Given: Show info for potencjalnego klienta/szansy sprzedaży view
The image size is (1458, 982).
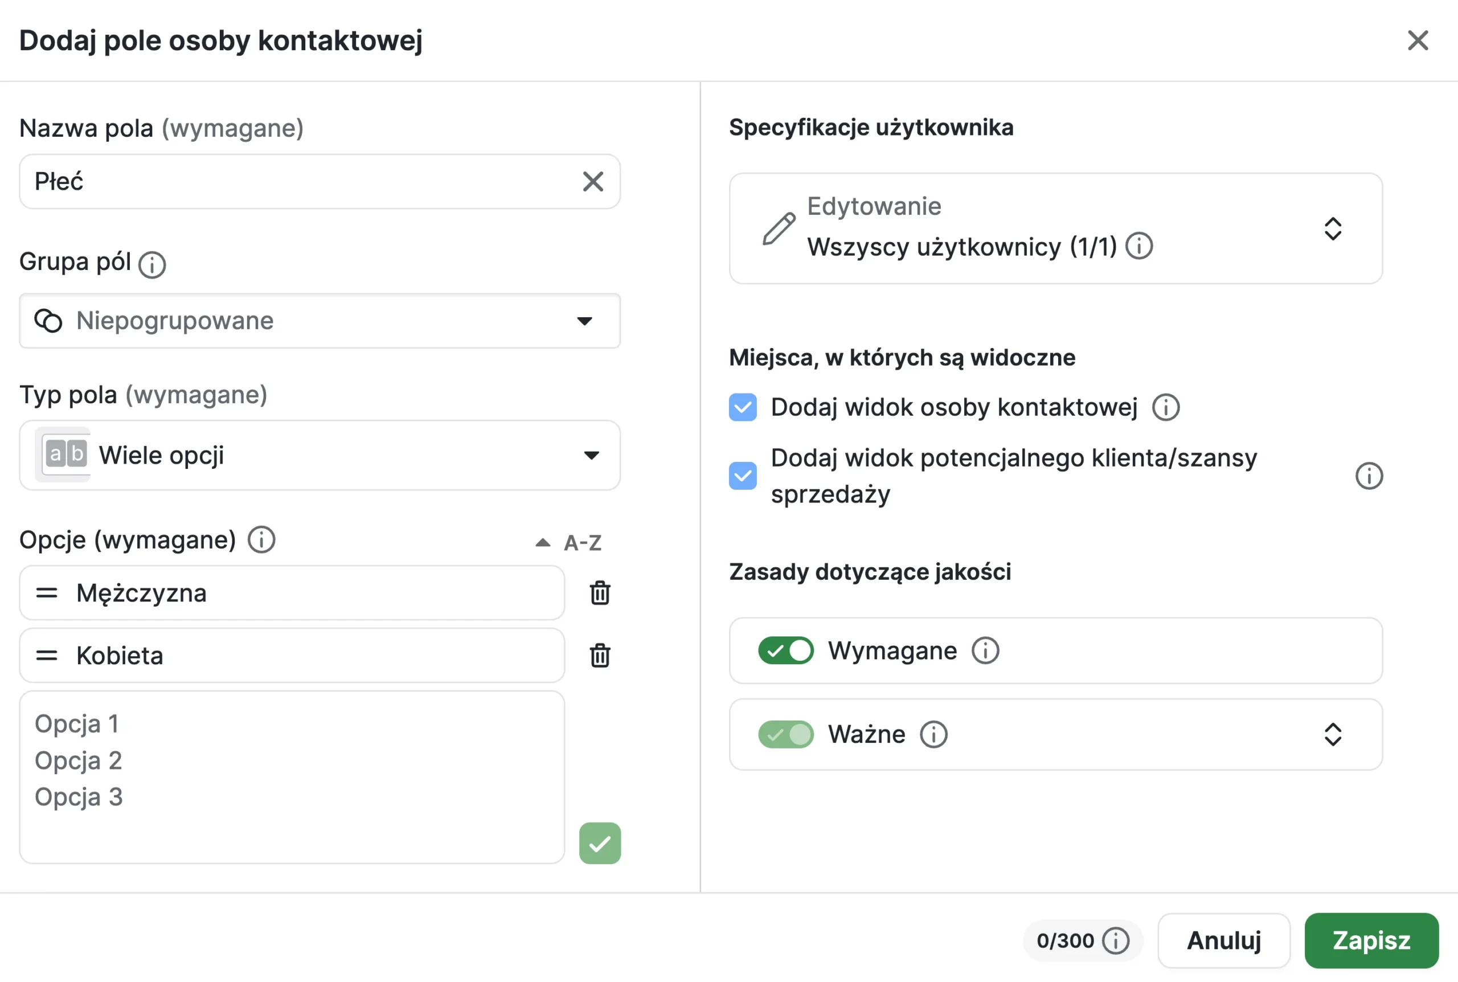Looking at the screenshot, I should point(1369,476).
